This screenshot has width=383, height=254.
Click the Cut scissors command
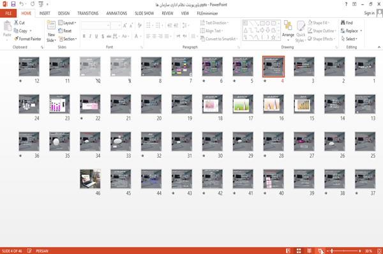click(x=19, y=23)
